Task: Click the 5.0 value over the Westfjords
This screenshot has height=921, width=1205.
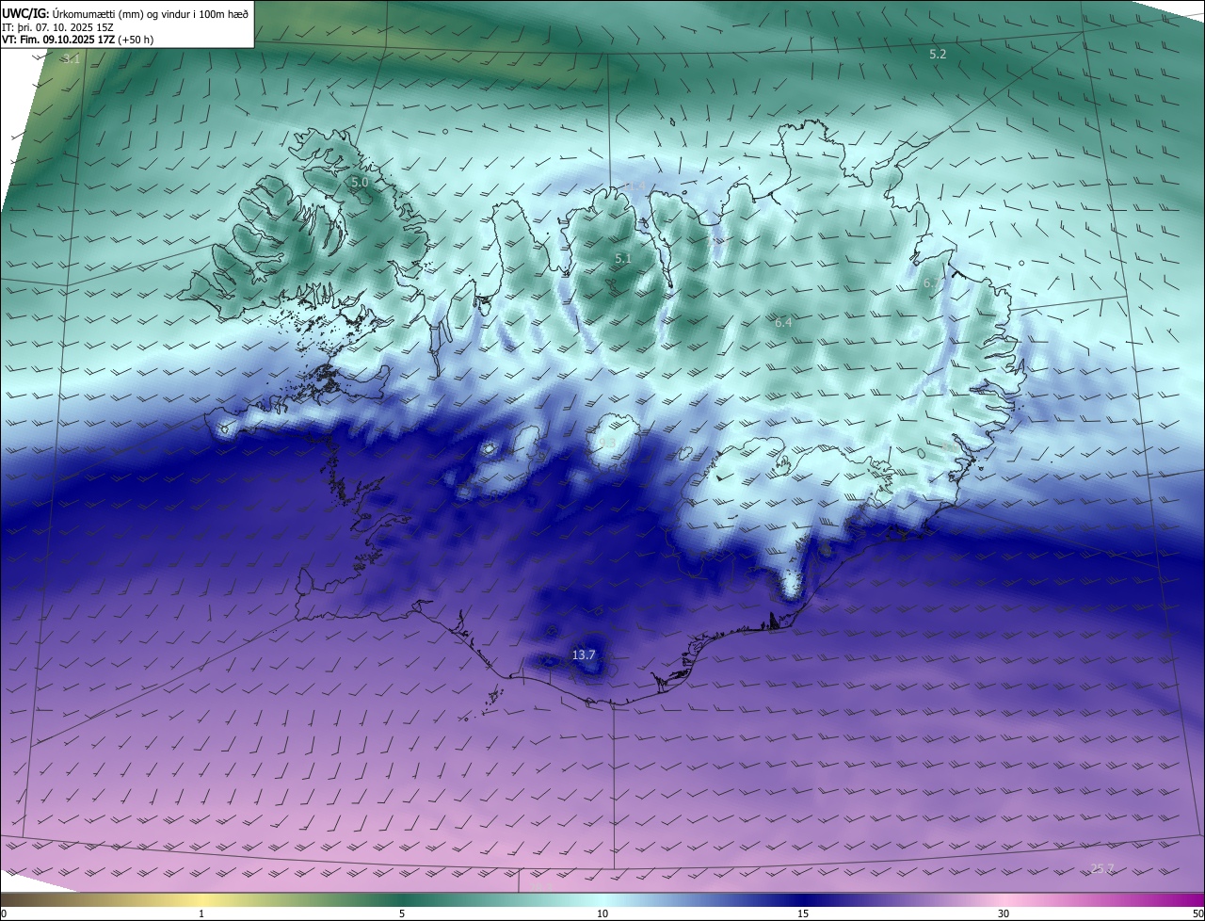Action: coord(360,182)
